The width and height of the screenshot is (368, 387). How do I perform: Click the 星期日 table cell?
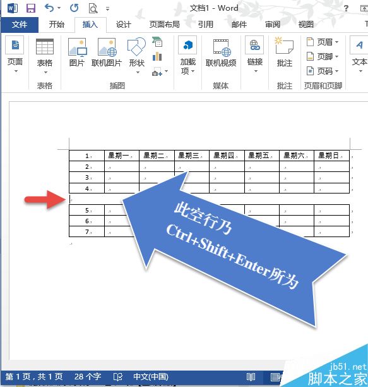click(x=331, y=156)
